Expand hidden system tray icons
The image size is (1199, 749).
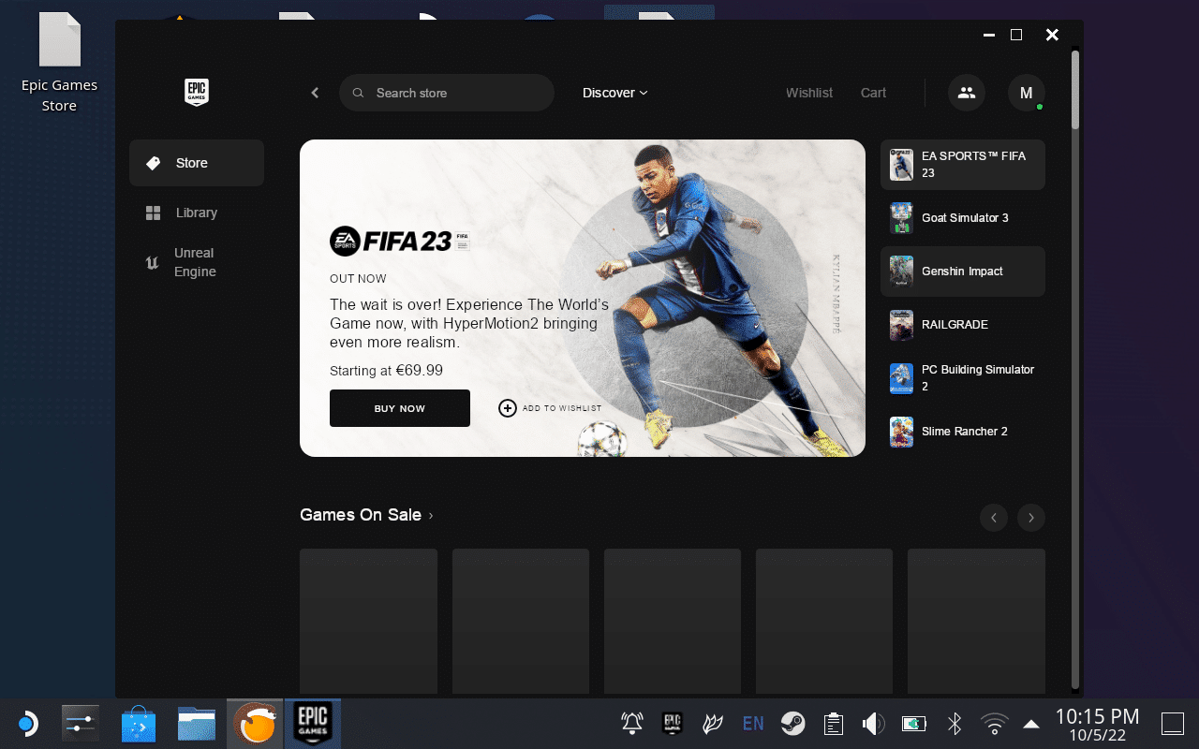click(x=1030, y=723)
